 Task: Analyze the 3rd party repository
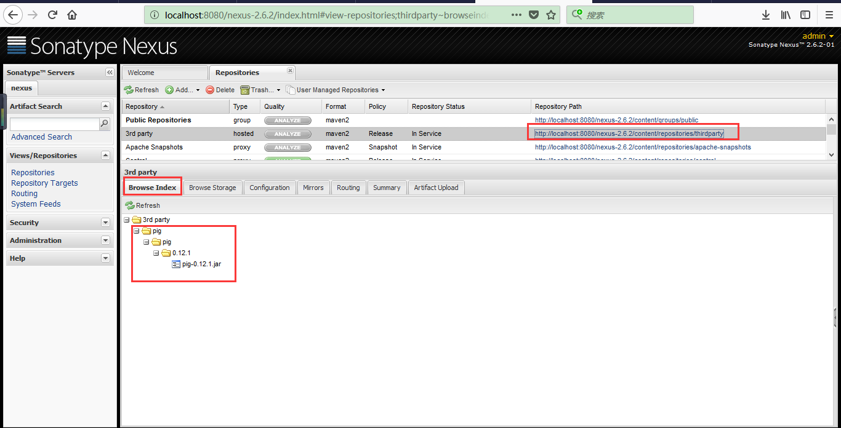(x=288, y=134)
